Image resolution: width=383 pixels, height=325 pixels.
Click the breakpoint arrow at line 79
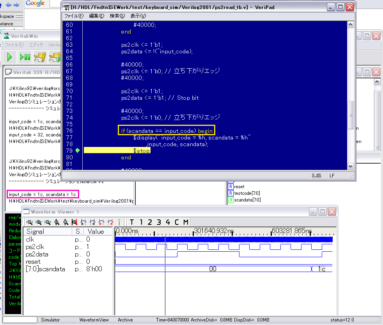[x=78, y=150]
